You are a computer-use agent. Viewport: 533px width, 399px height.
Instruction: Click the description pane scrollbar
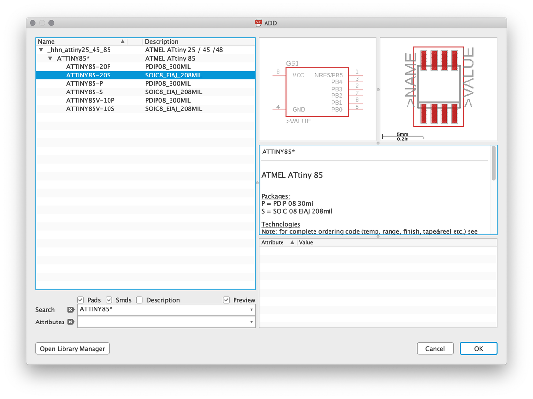click(493, 164)
